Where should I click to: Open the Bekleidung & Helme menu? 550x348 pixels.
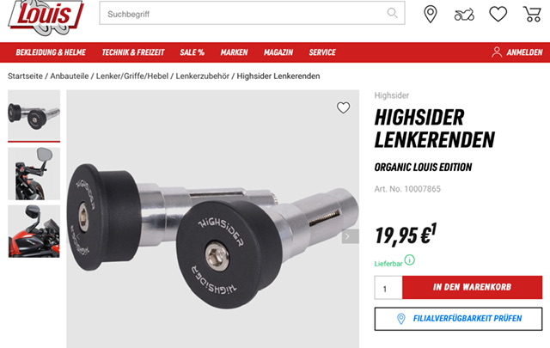coord(51,52)
